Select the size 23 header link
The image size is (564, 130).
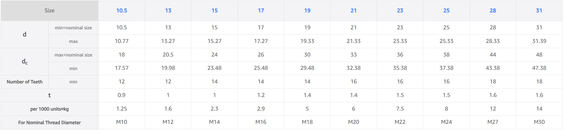tap(400, 10)
